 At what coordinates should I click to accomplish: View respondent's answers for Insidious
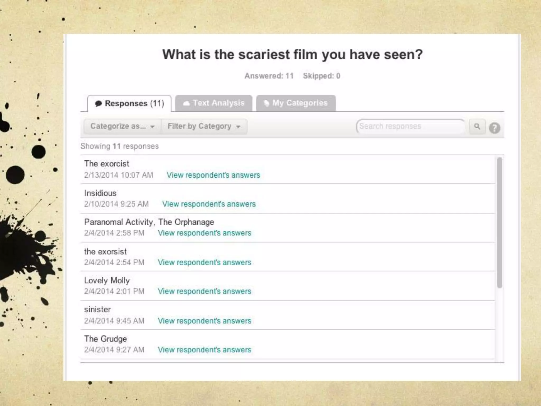pyautogui.click(x=209, y=204)
